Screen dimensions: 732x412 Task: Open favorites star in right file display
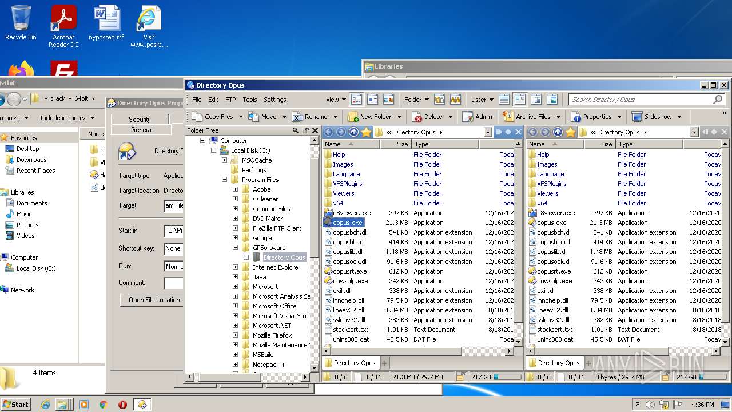[x=571, y=132]
